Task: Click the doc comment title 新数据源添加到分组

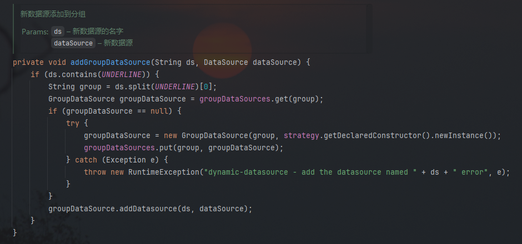Action: tap(53, 14)
